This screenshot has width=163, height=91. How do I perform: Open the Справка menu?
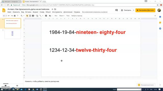pos(77,12)
